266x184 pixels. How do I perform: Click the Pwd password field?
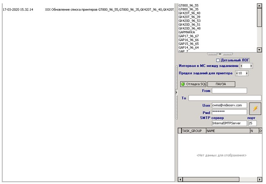coord(229,112)
